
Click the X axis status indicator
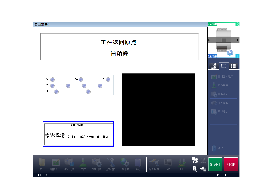(52, 79)
